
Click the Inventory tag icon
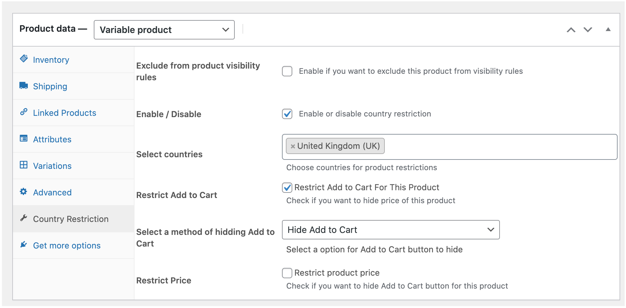[x=24, y=59]
